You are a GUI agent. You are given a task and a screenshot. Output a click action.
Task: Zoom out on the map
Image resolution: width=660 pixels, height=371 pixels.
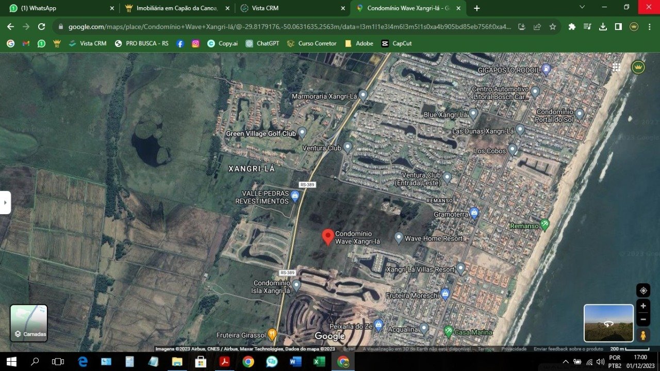(643, 319)
